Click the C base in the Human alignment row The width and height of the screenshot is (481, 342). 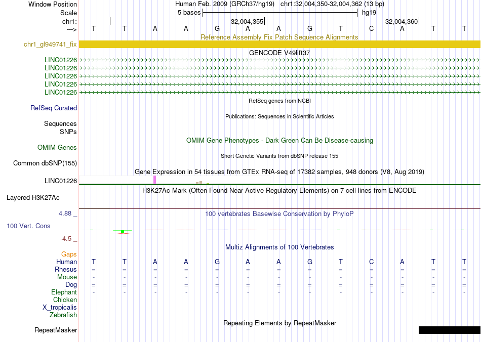click(372, 262)
